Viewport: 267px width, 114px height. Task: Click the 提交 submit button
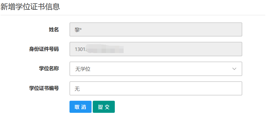click(104, 107)
